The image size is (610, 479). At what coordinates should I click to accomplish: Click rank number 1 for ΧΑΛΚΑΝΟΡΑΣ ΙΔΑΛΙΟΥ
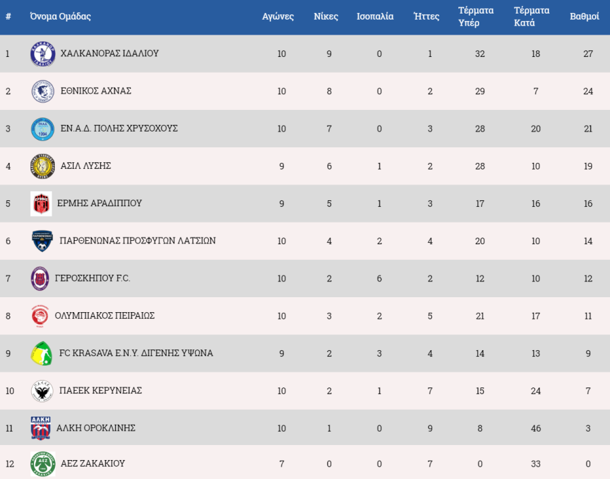(7, 54)
